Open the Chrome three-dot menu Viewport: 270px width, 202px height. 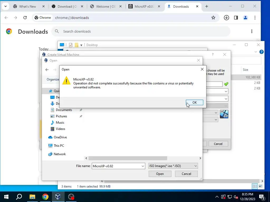click(x=255, y=18)
